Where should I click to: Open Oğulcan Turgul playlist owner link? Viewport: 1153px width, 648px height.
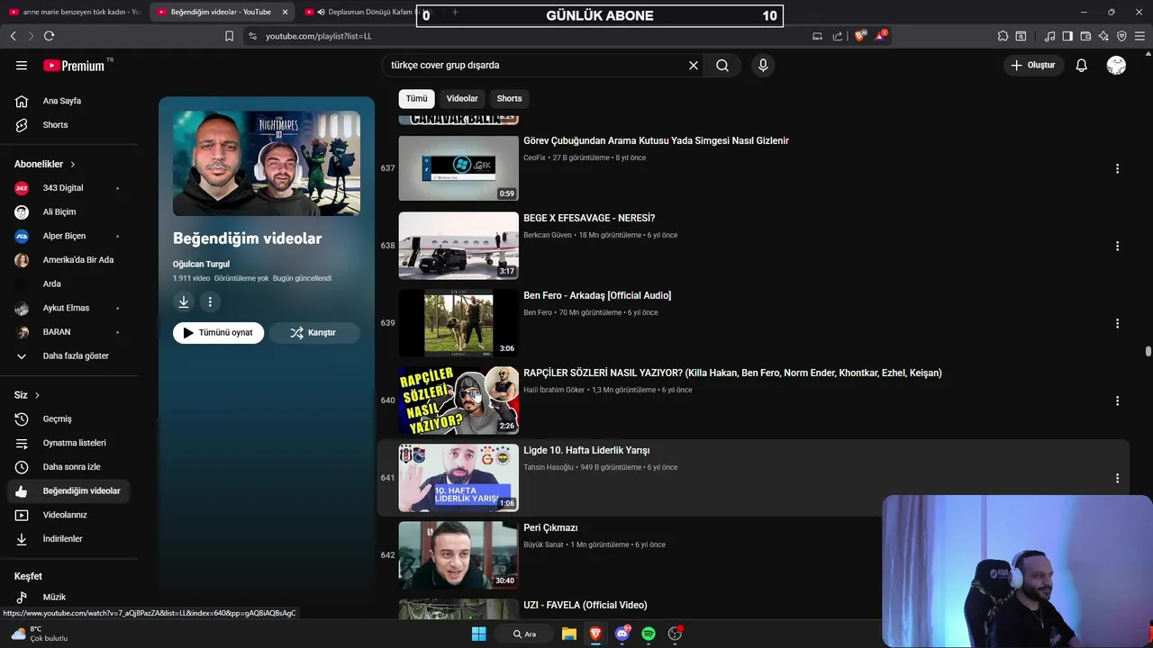pos(201,264)
